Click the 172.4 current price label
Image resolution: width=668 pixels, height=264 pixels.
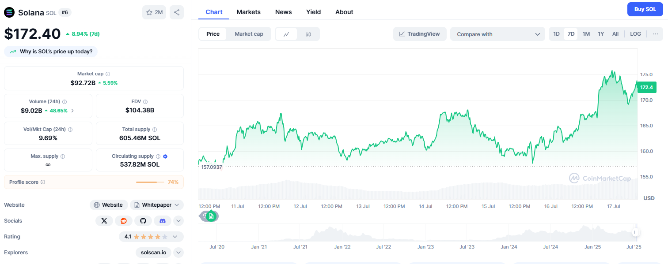(646, 87)
